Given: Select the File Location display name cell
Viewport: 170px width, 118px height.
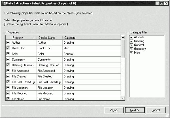Looking at the screenshot, I should click(x=50, y=88).
